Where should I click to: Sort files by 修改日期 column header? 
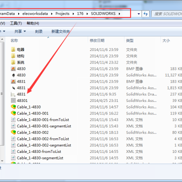[97, 40]
